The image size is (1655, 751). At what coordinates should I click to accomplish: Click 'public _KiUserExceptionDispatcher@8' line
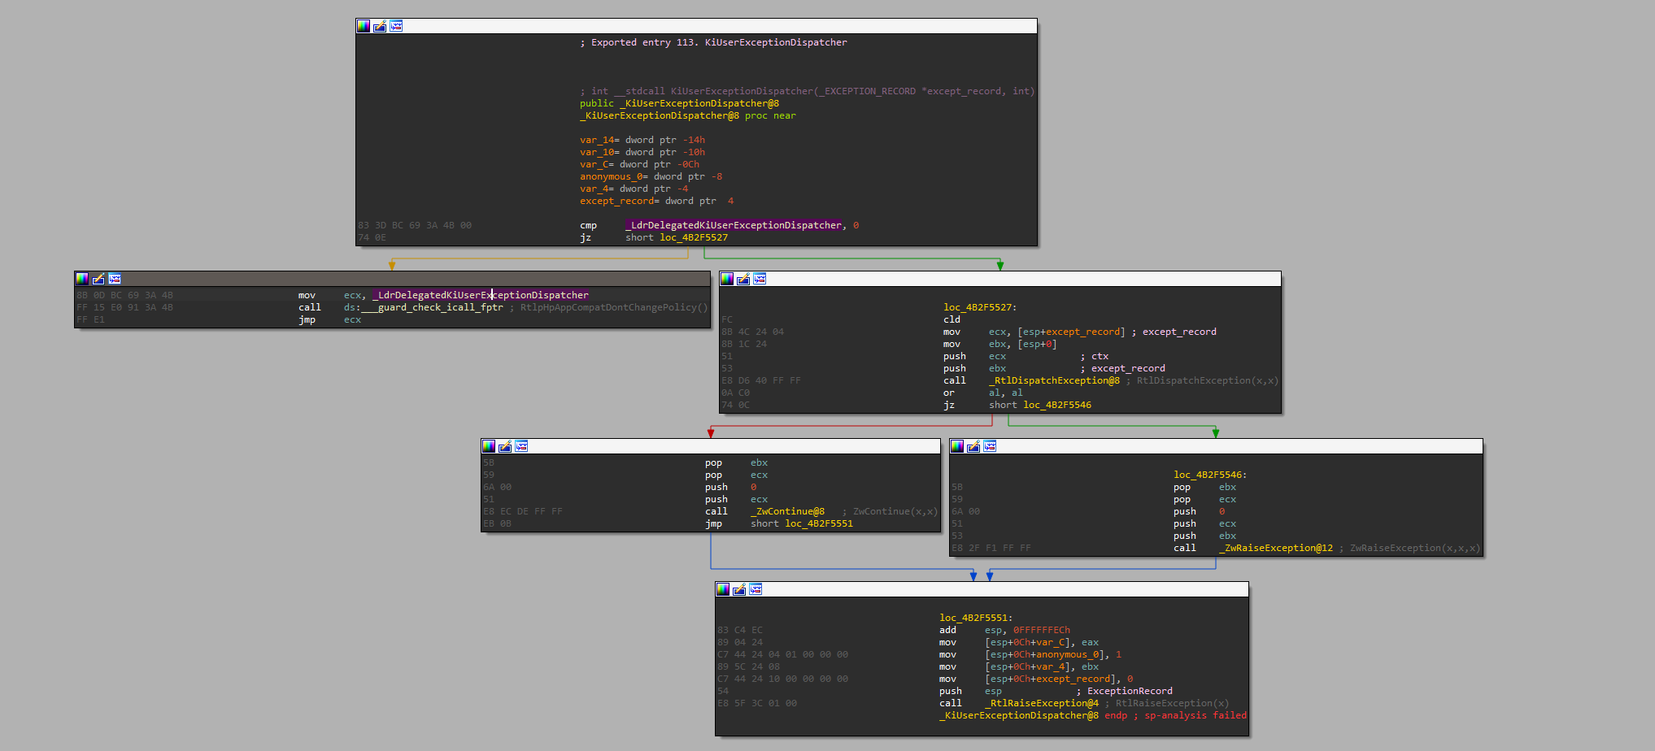click(679, 103)
